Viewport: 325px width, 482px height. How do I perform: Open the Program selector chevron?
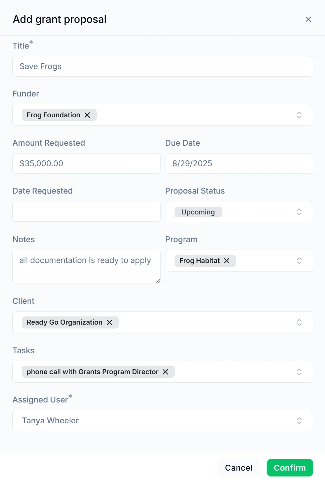point(299,261)
